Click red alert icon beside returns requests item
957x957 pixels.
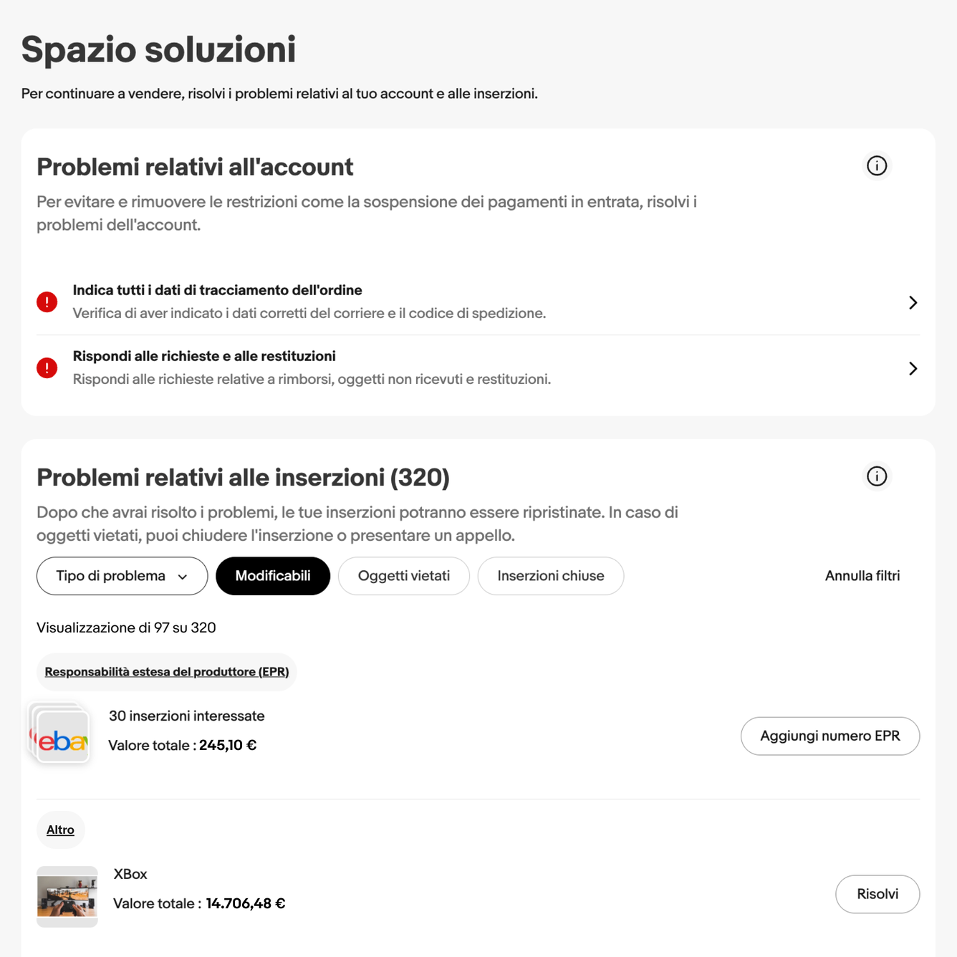47,368
